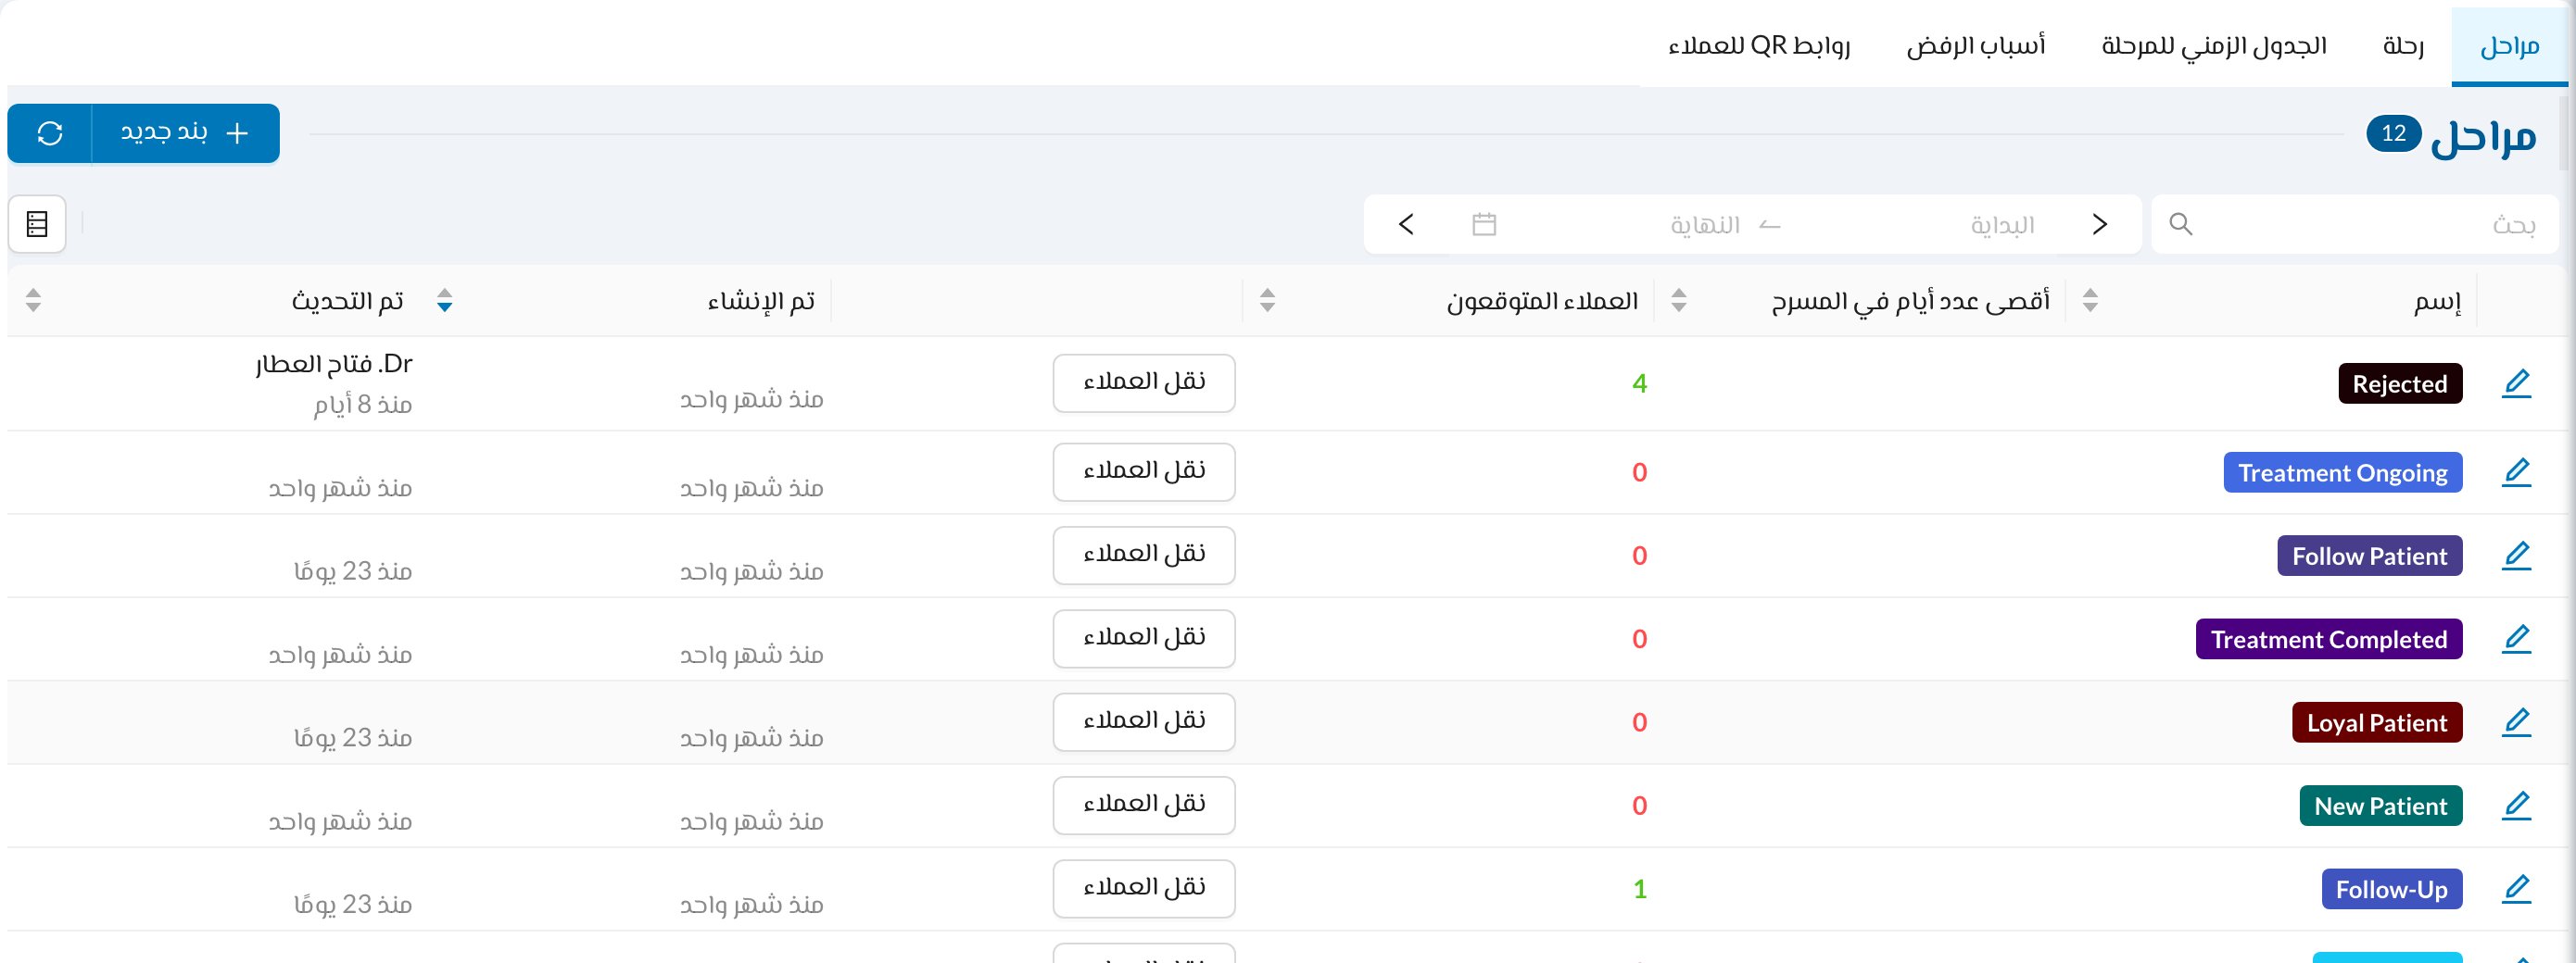This screenshot has height=963, width=2576.
Task: Edit the Rejected stage with pencil icon
Action: pos(2516,383)
